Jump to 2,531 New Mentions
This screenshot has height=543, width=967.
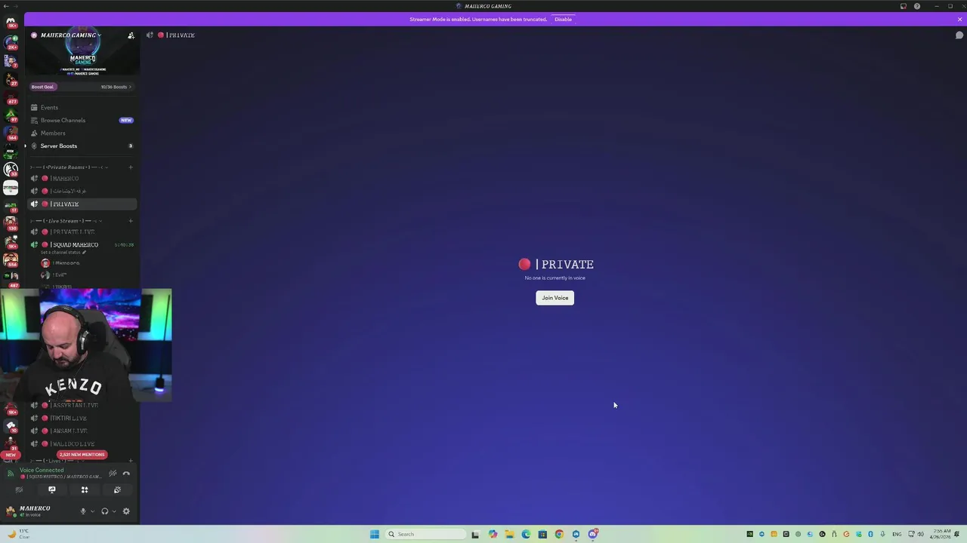click(82, 455)
